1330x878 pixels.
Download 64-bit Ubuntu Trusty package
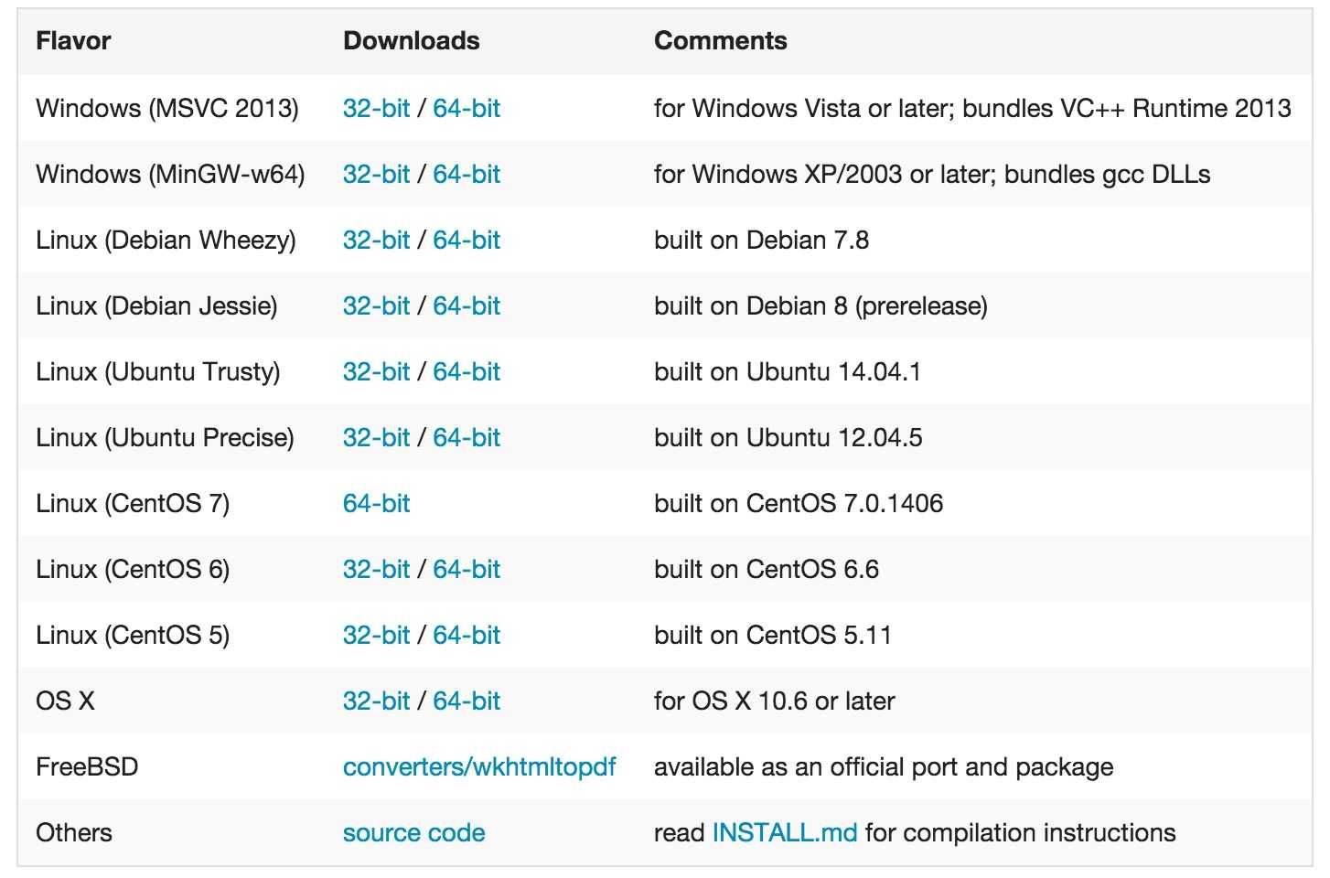pyautogui.click(x=467, y=371)
